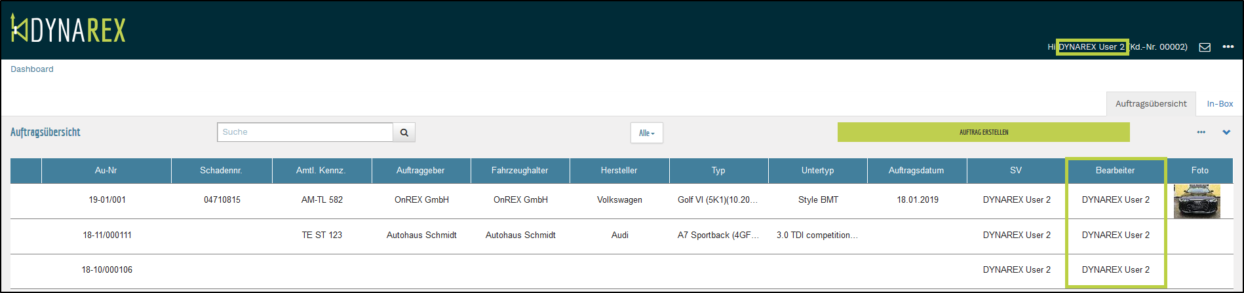This screenshot has width=1244, height=293.
Task: Open the header three-dots menu
Action: (x=1228, y=47)
